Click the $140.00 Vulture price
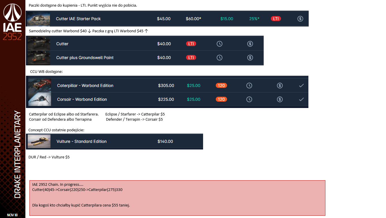 click(x=165, y=141)
